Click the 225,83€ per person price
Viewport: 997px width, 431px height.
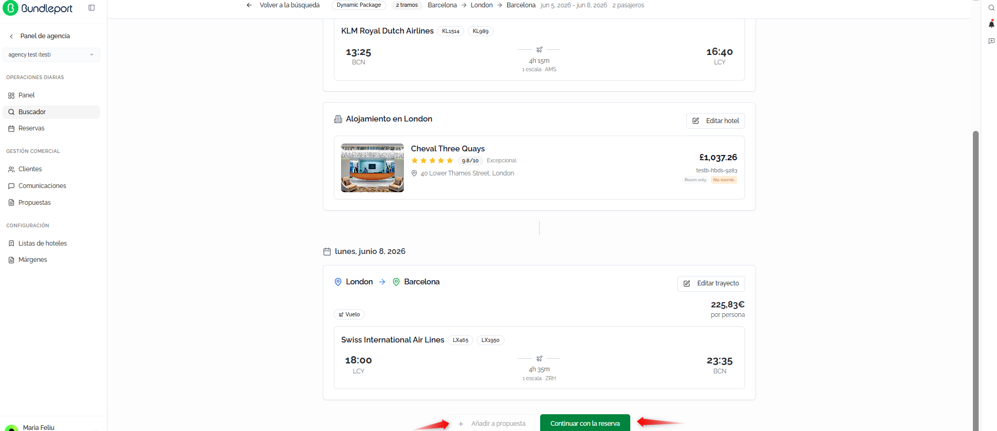[728, 305]
